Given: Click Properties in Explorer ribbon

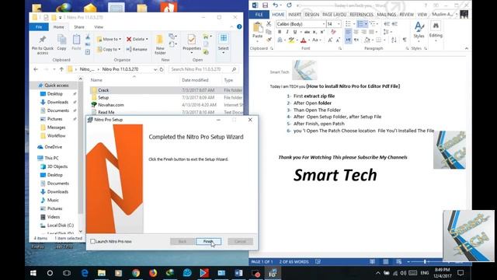Looking at the screenshot, I should coord(192,44).
